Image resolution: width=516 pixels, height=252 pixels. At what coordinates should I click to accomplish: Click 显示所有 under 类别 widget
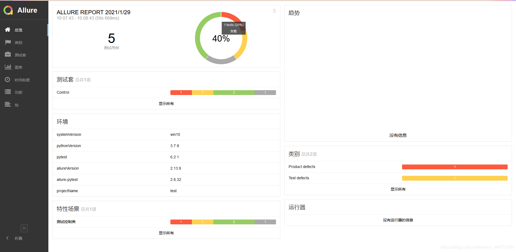coord(398,189)
